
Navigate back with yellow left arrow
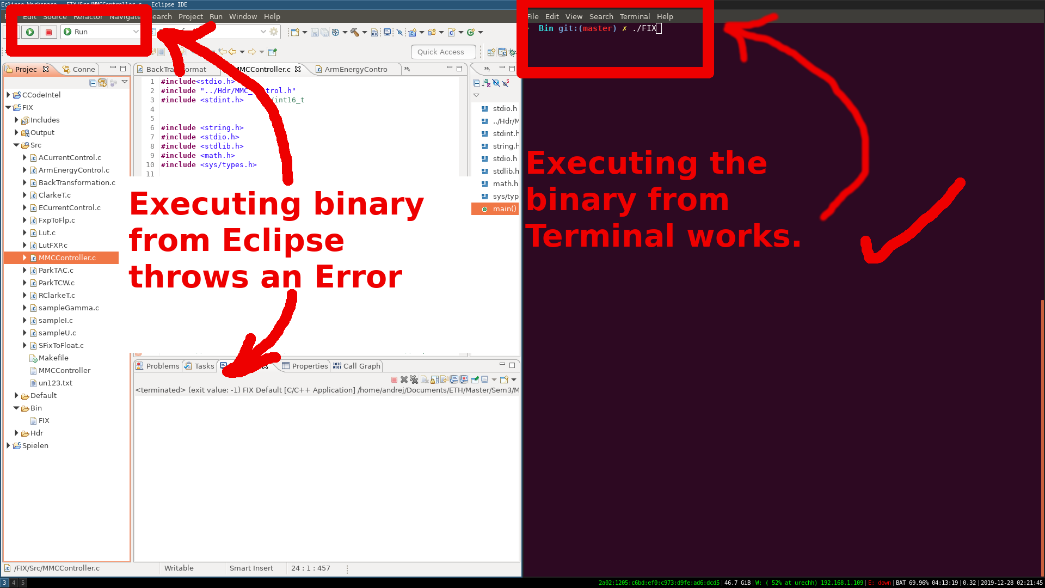pyautogui.click(x=232, y=52)
